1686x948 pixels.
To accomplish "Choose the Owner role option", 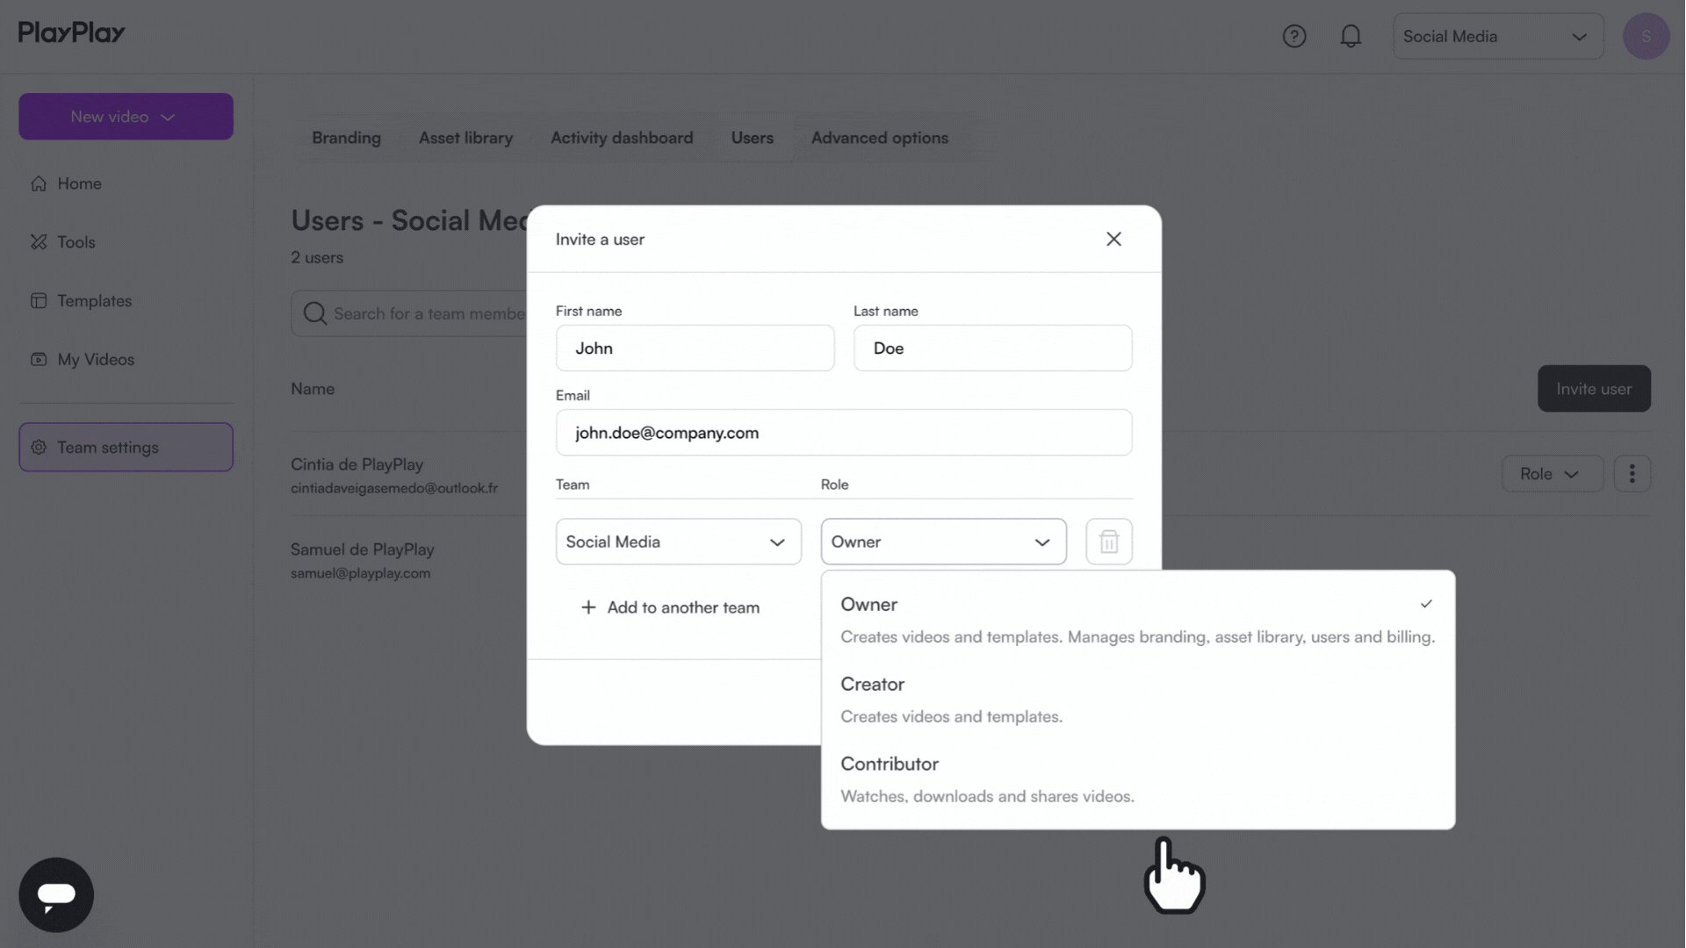I will click(x=1137, y=620).
